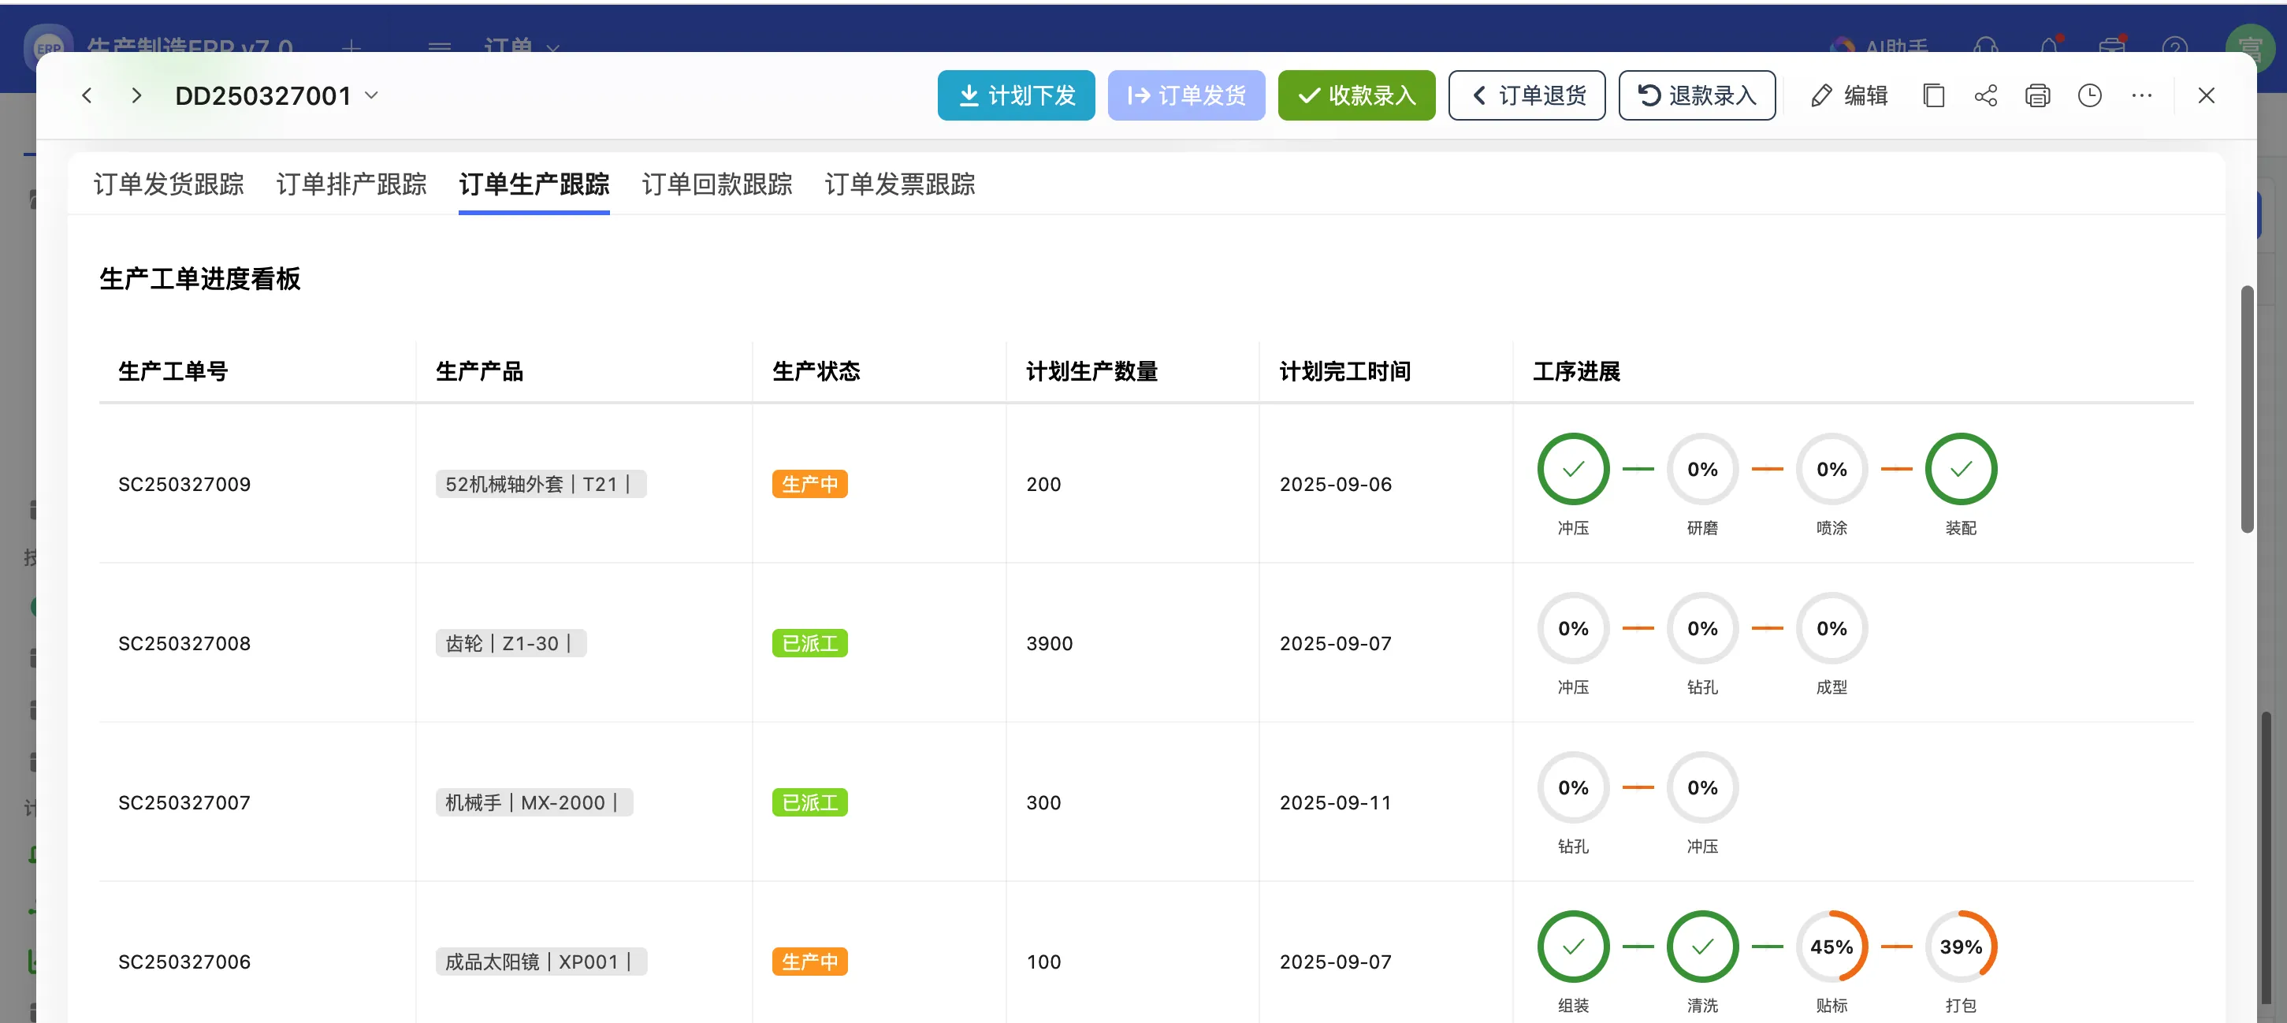Click the dialog vertical scrollbar
2287x1023 pixels.
[x=2247, y=408]
